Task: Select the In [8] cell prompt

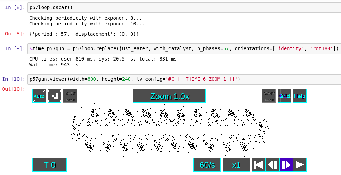Action: pos(15,8)
